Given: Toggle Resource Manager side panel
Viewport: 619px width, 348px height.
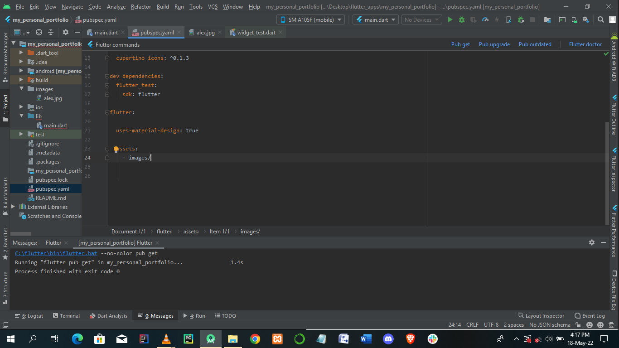Looking at the screenshot, I should coord(5,57).
